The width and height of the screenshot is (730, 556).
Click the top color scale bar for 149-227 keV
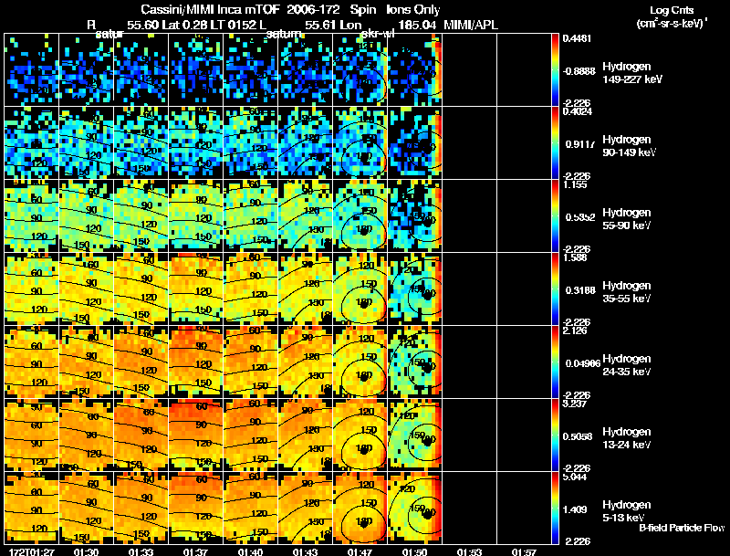(x=555, y=69)
